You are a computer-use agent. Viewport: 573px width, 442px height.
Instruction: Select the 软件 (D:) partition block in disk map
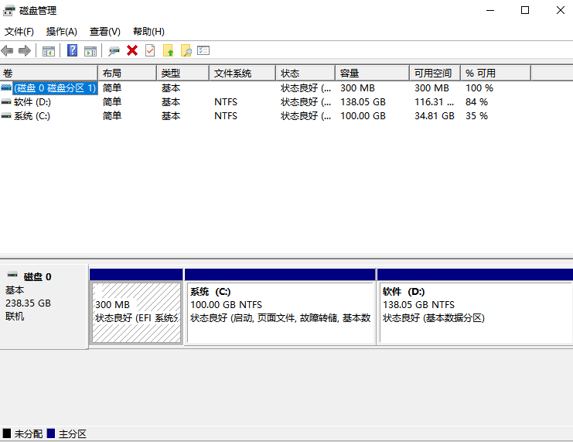(473, 311)
